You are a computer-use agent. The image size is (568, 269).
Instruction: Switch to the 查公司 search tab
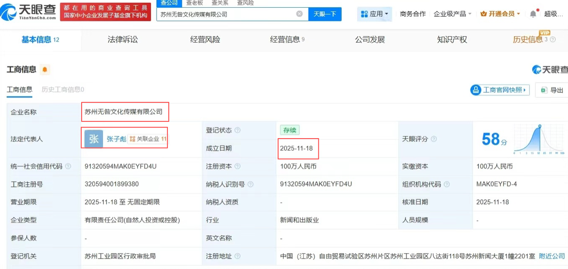169,3
